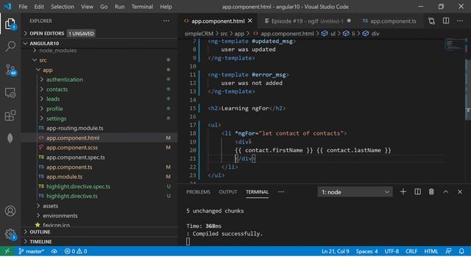The image size is (471, 265).
Task: Open the File menu
Action: click(x=23, y=7)
